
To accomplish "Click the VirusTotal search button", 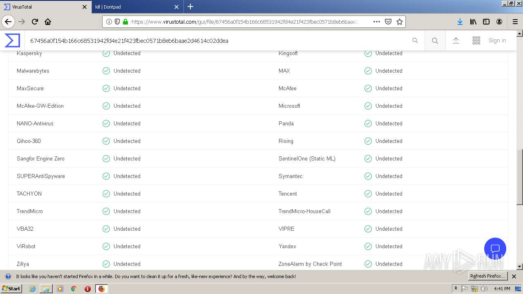I will point(435,40).
